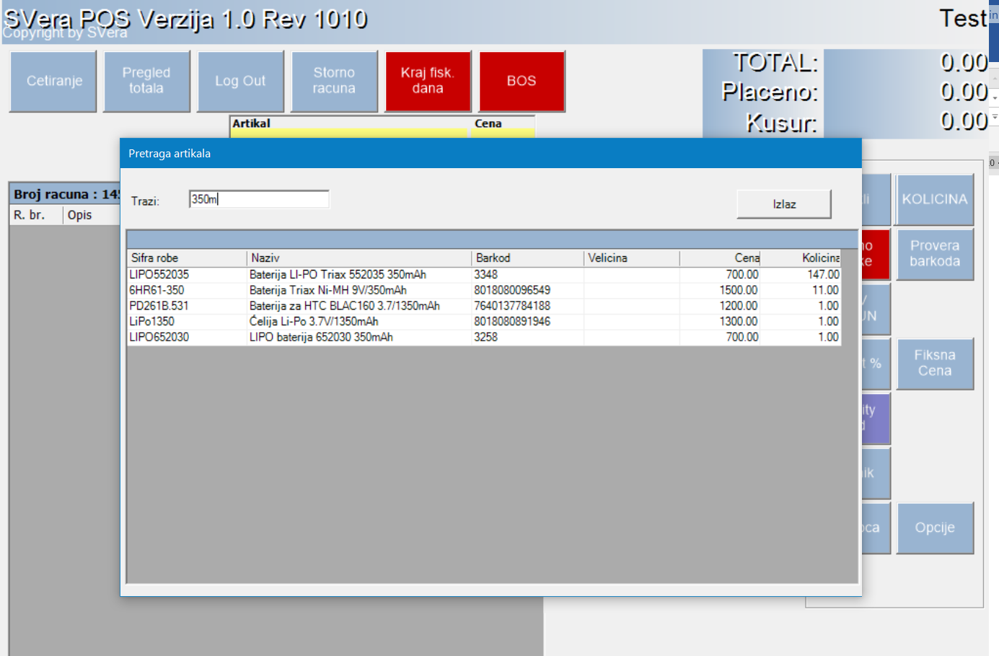Open Pregled totala
Image resolution: width=999 pixels, height=656 pixels.
tap(146, 81)
